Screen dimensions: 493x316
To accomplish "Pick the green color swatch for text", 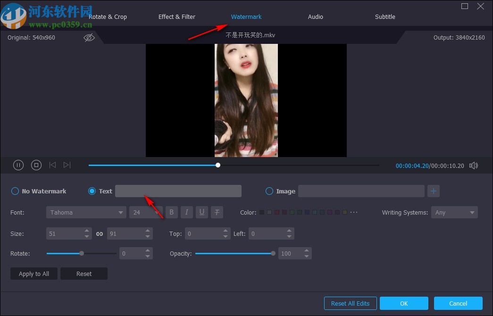I will tap(292, 212).
